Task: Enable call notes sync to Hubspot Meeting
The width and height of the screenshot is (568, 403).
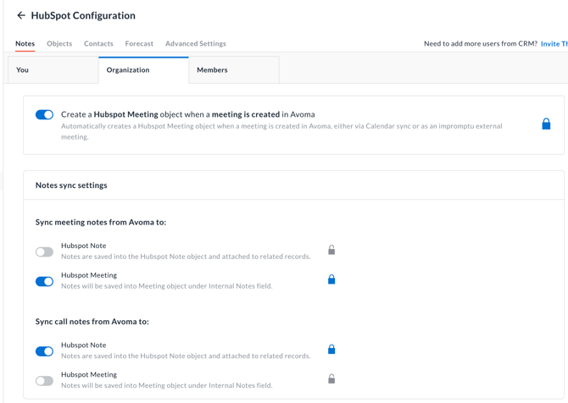Action: click(44, 380)
